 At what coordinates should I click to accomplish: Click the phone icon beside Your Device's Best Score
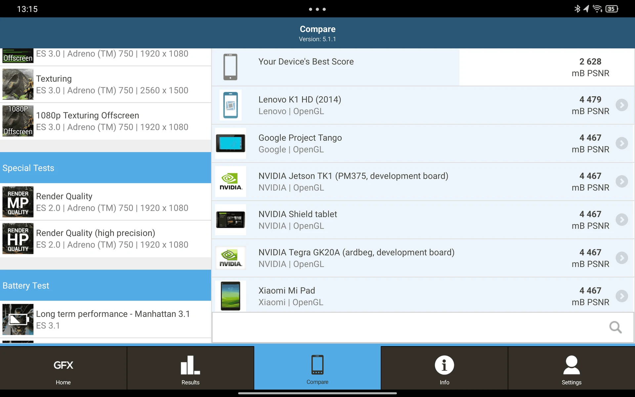pos(231,67)
